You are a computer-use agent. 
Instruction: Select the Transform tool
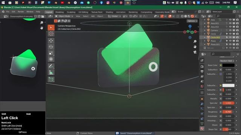click(x=51, y=59)
